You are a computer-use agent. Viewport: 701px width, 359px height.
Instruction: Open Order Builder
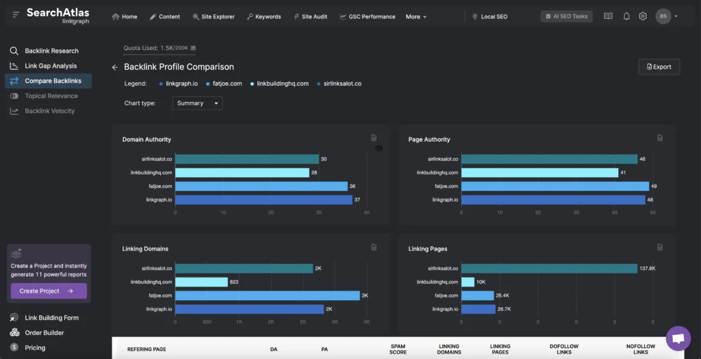(44, 332)
